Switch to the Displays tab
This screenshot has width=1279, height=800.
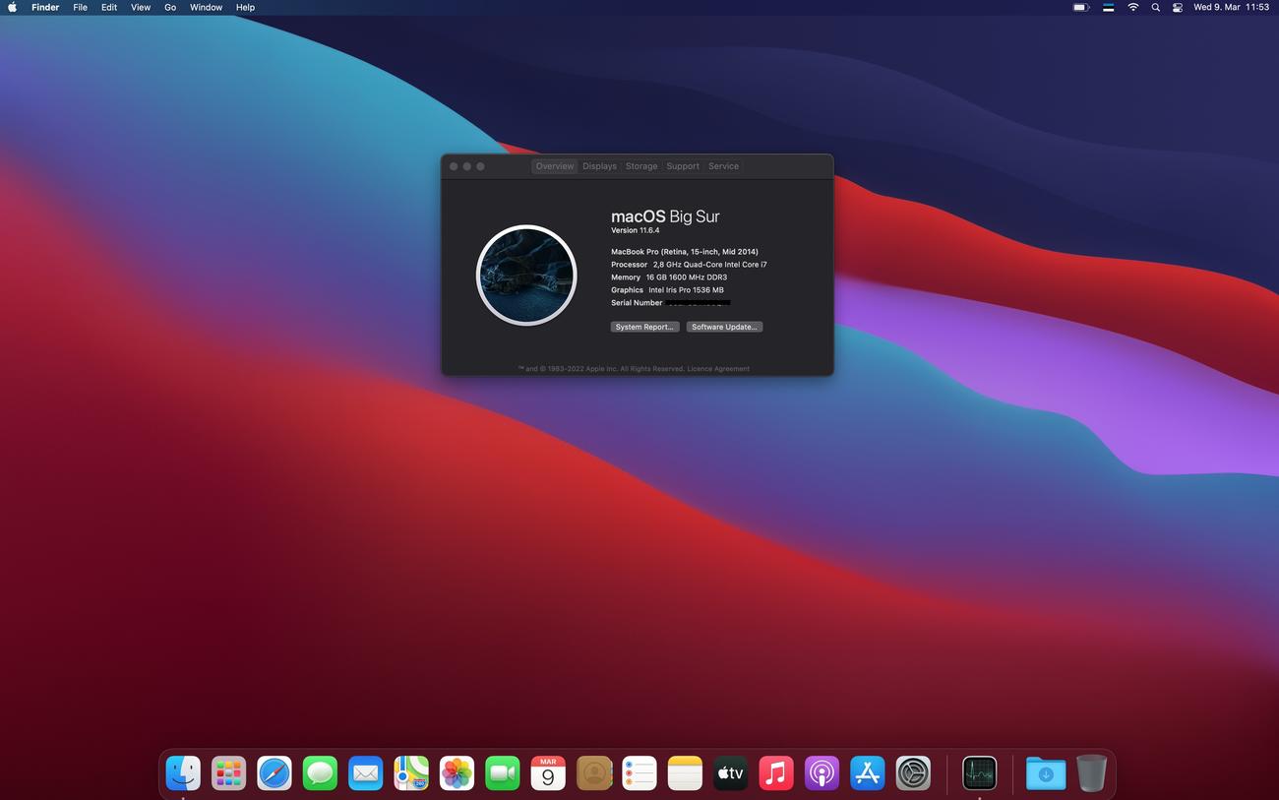599,166
